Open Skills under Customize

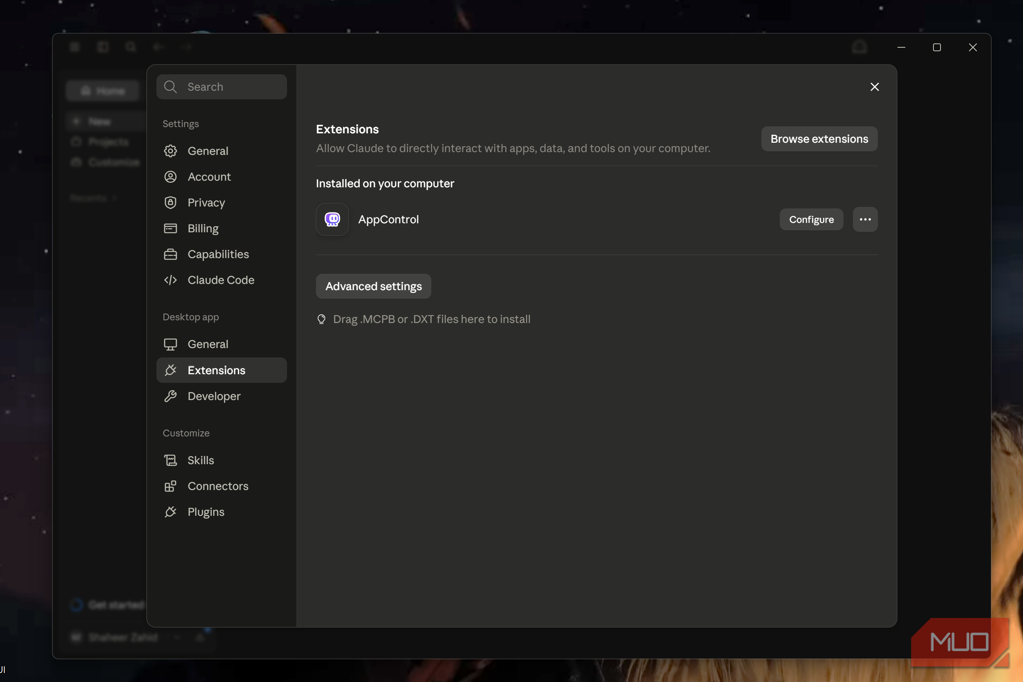coord(221,460)
